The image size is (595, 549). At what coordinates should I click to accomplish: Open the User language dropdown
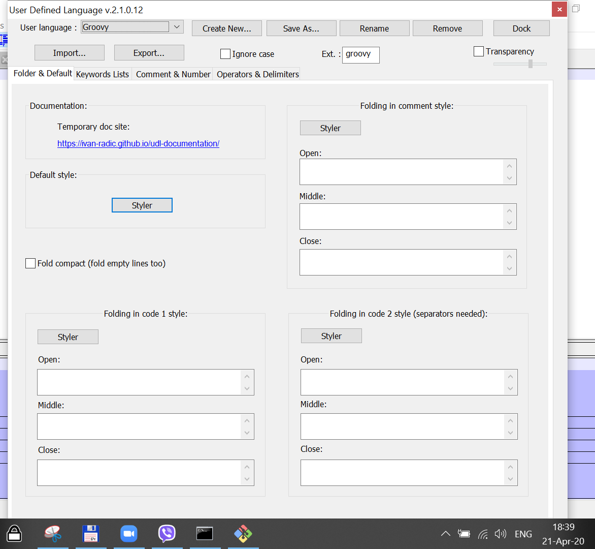click(x=176, y=27)
